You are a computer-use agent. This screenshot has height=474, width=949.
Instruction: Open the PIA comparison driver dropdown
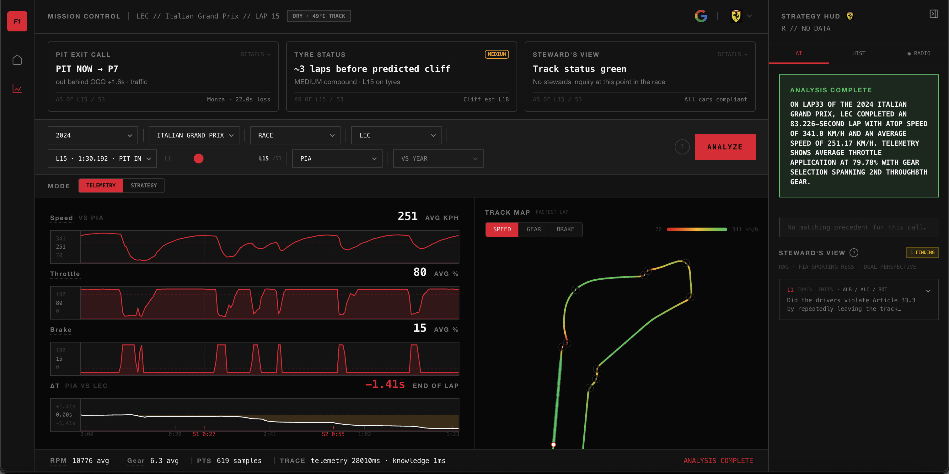(x=337, y=159)
